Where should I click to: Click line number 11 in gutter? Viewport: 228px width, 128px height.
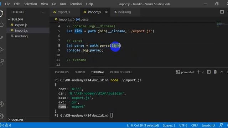(x=58, y=60)
